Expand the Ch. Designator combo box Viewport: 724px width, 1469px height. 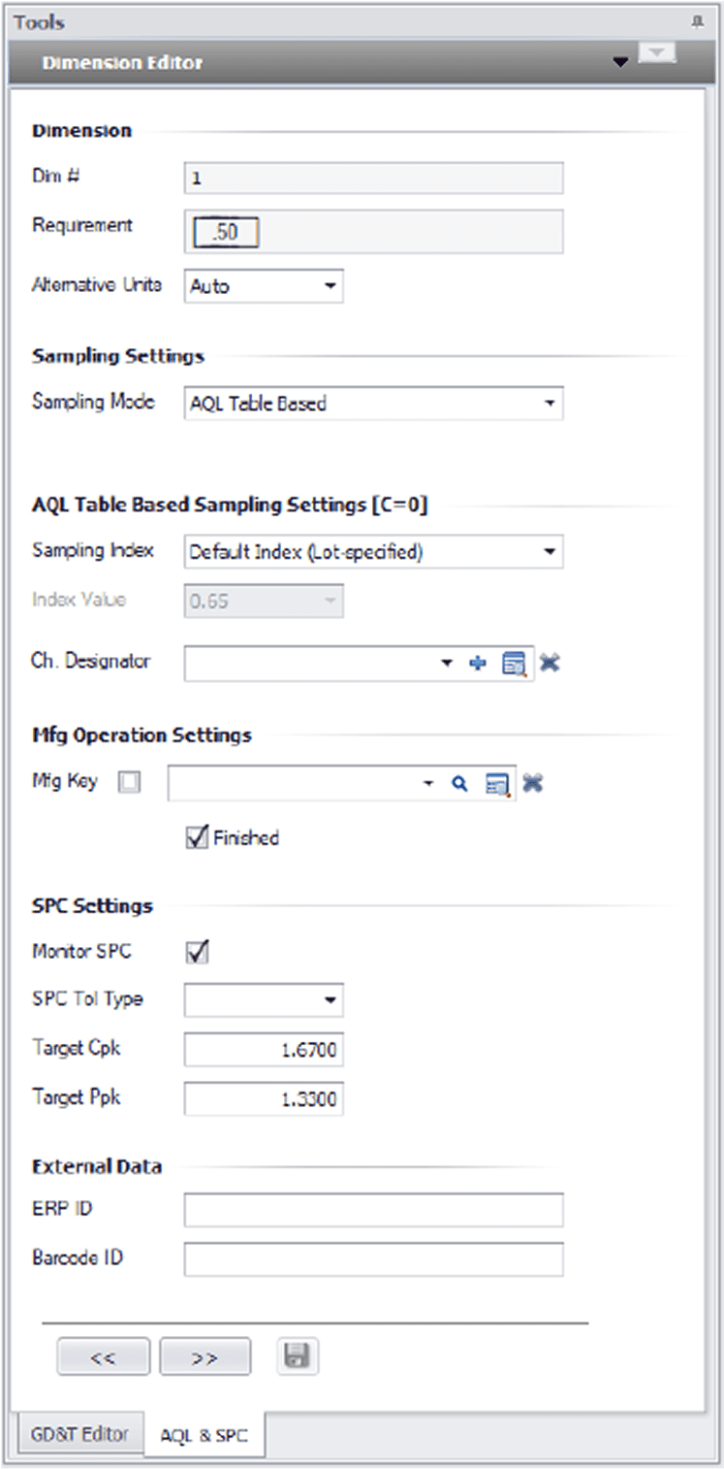pyautogui.click(x=447, y=664)
